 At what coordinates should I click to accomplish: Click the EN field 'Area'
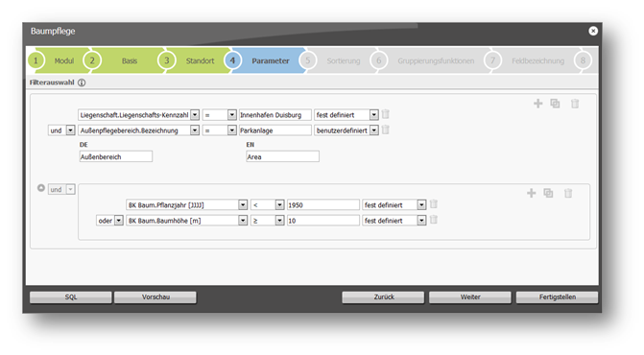[282, 156]
